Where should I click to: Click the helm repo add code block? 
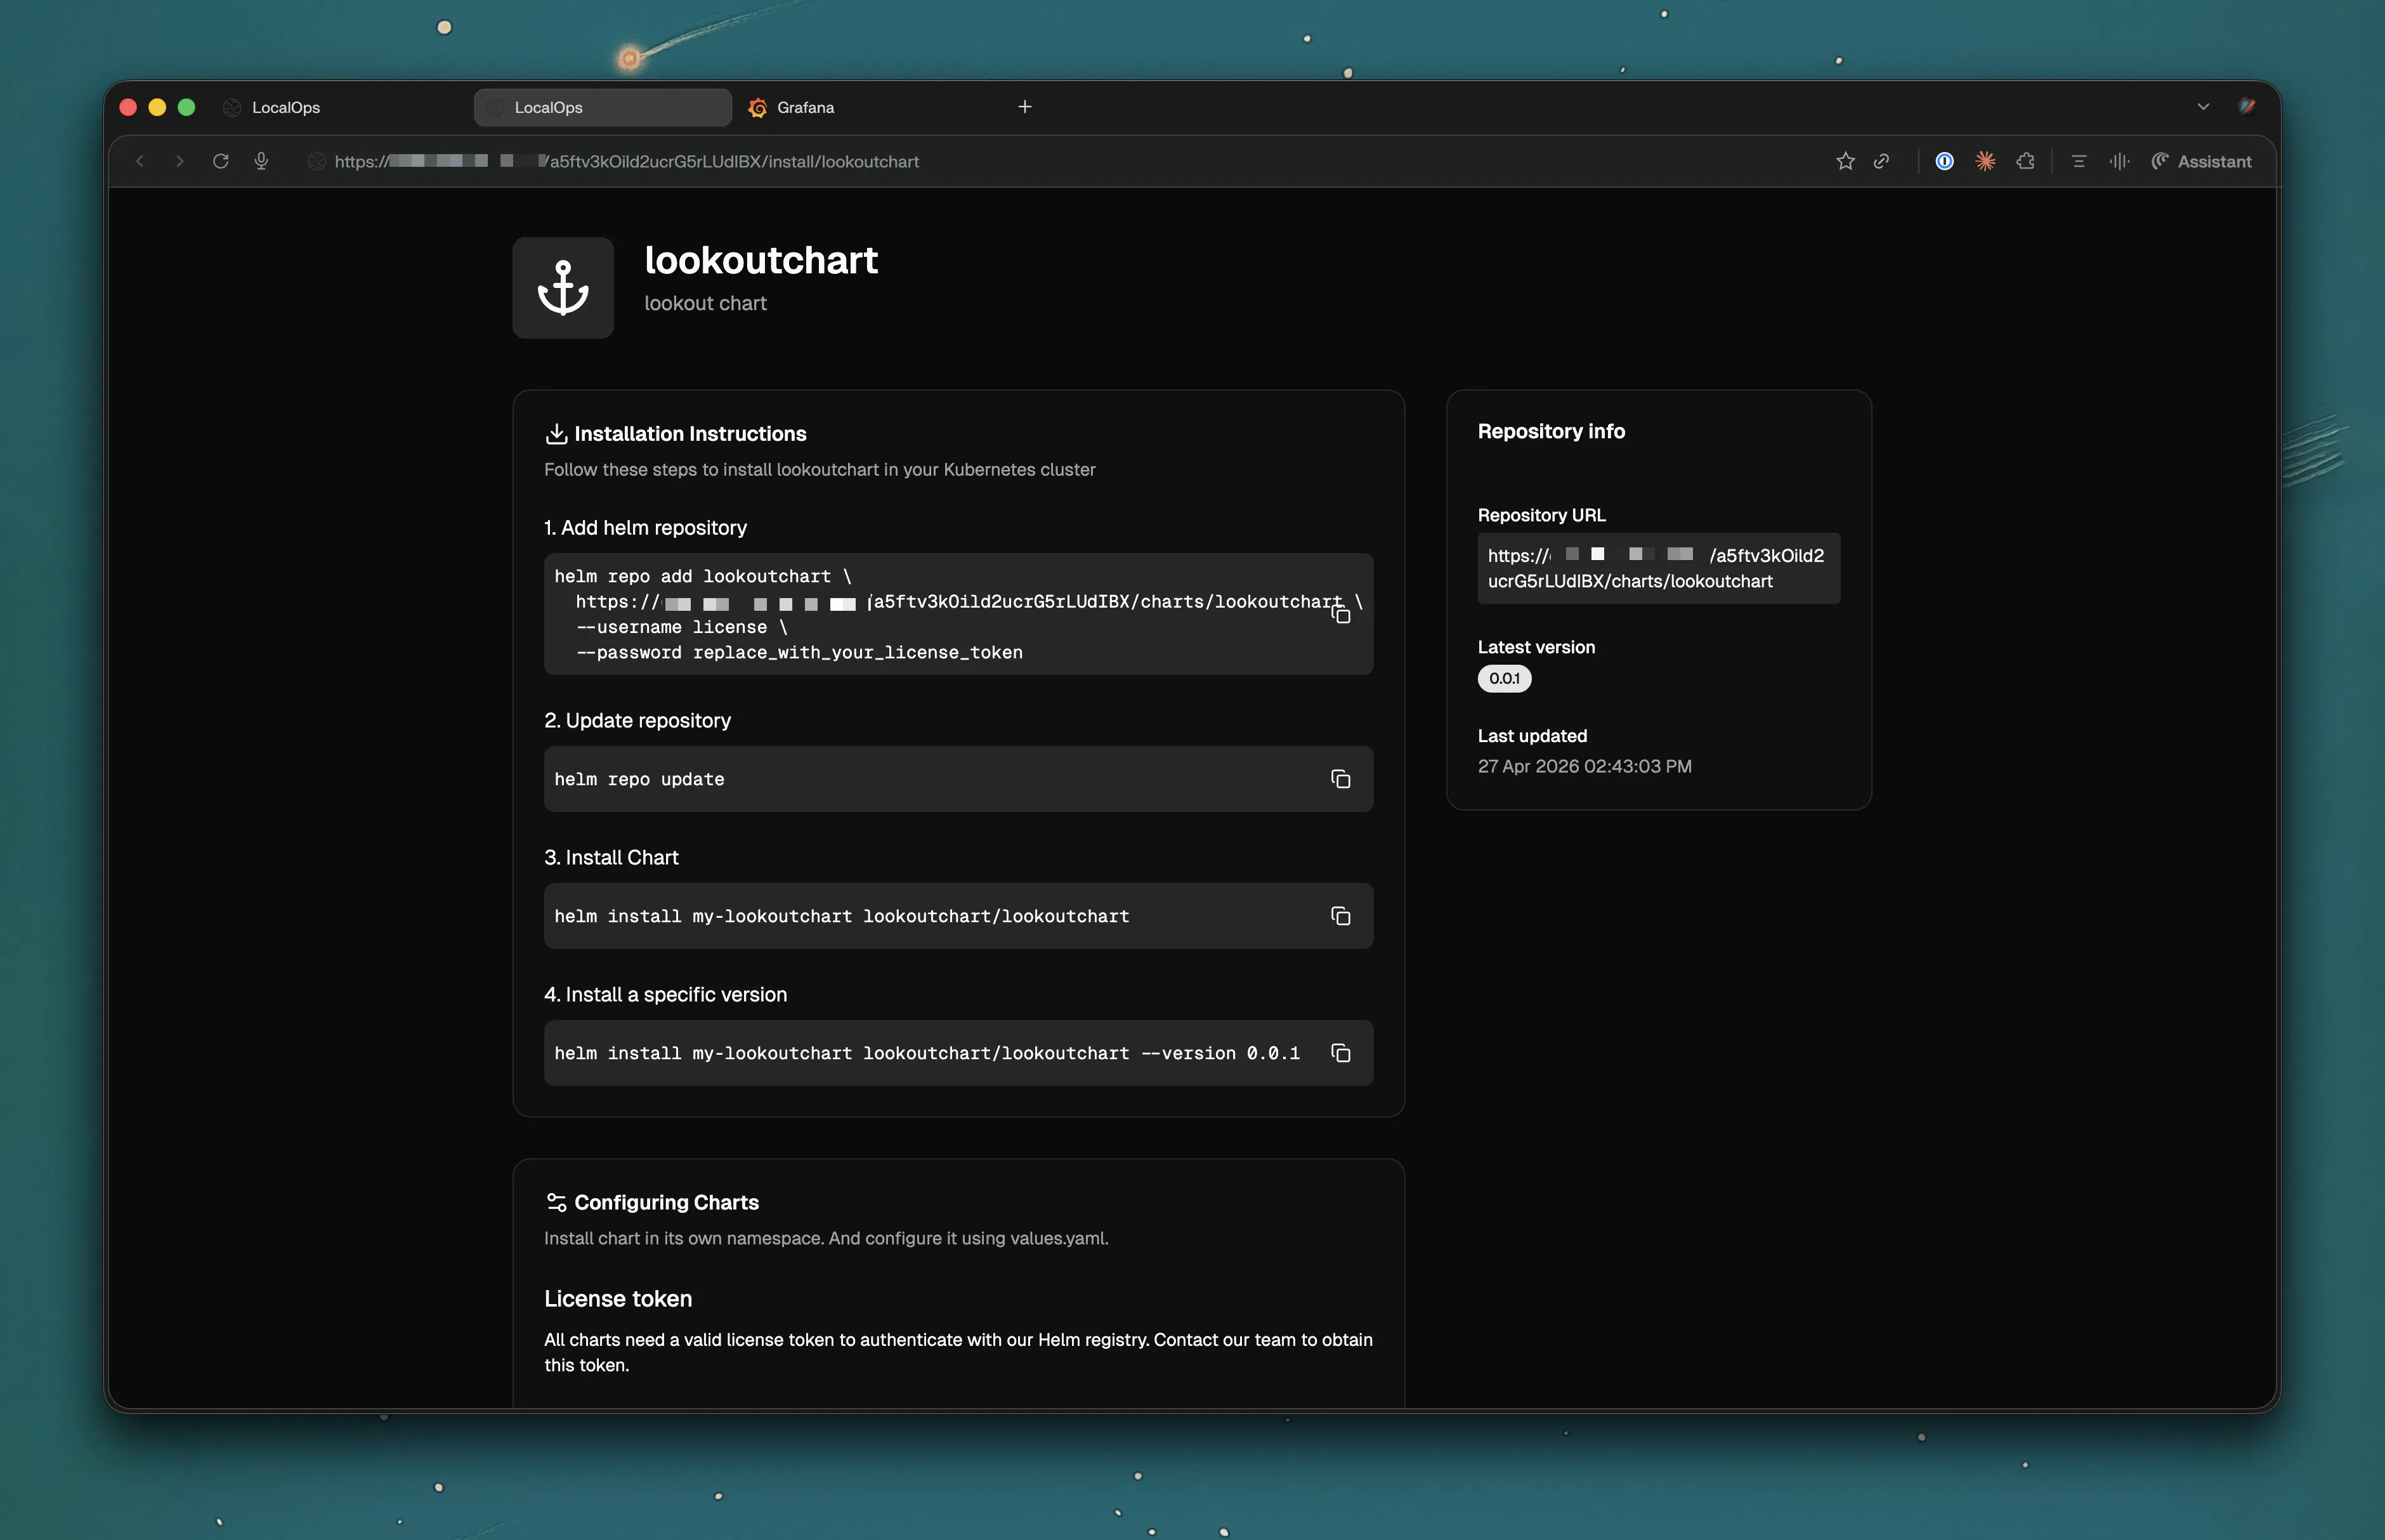tap(959, 614)
